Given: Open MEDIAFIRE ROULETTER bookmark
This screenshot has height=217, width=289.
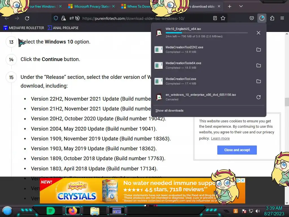Looking at the screenshot, I should tap(24, 28).
